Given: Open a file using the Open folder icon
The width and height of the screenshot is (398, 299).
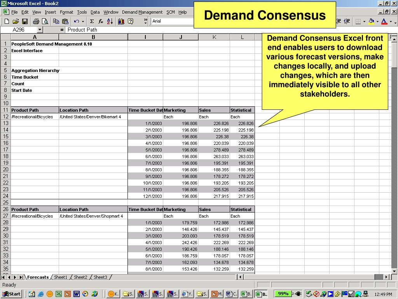Looking at the screenshot, I should (x=16, y=21).
